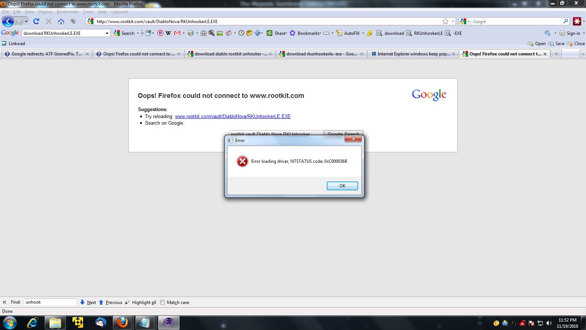
Task: Expand the AutoFill dropdown arrow
Action: [x=363, y=33]
